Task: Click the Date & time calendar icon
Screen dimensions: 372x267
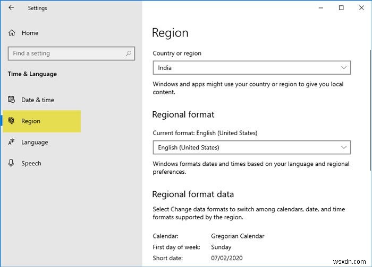Action: point(11,100)
